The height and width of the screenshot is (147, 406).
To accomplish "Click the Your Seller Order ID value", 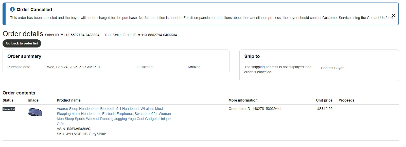I will point(159,35).
